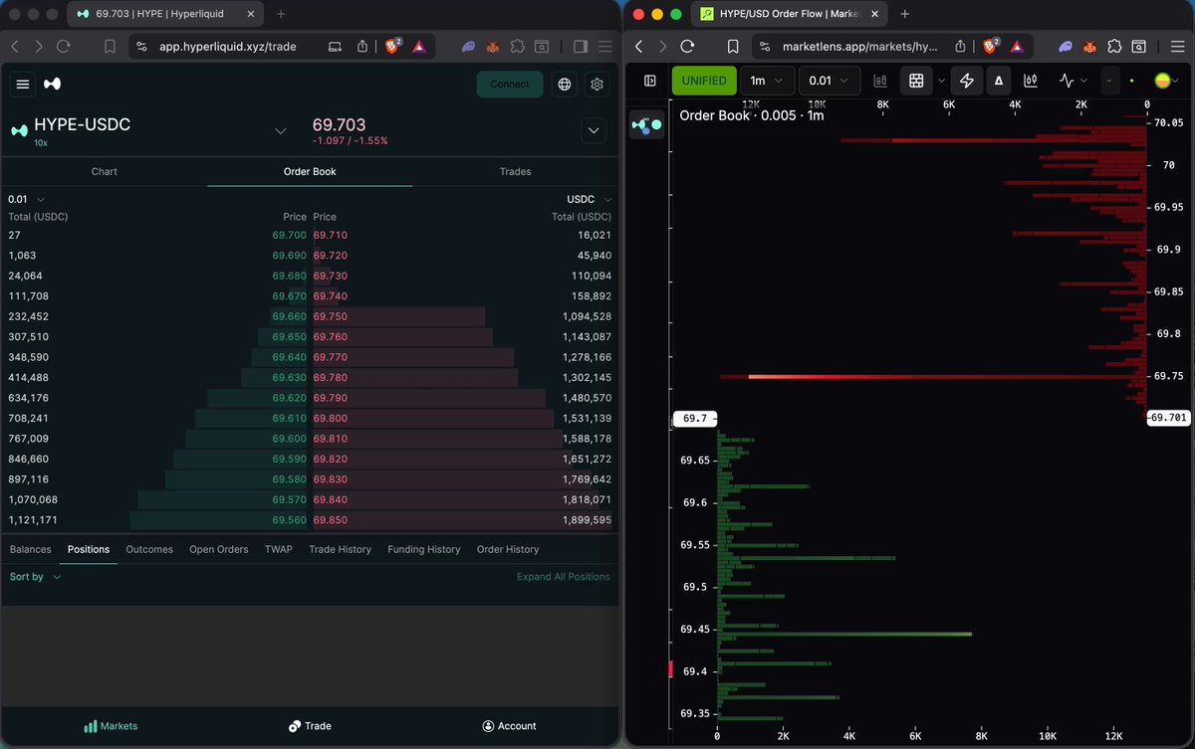Toggle browser sidebar in Hyperliquid window
The height and width of the screenshot is (749, 1195).
tap(582, 46)
